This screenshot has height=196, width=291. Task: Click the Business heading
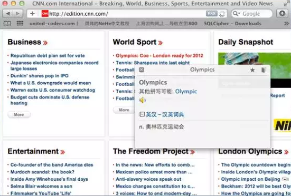pyautogui.click(x=24, y=42)
